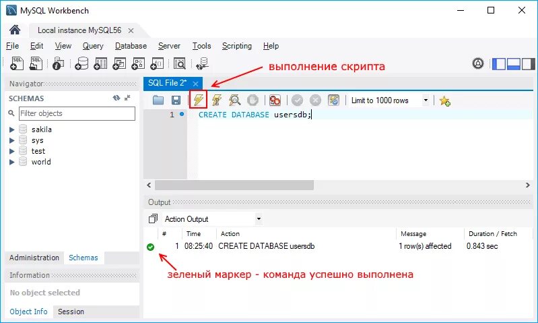This screenshot has width=538, height=323.
Task: Execute statement under cursor lightning icon
Action: (x=217, y=100)
